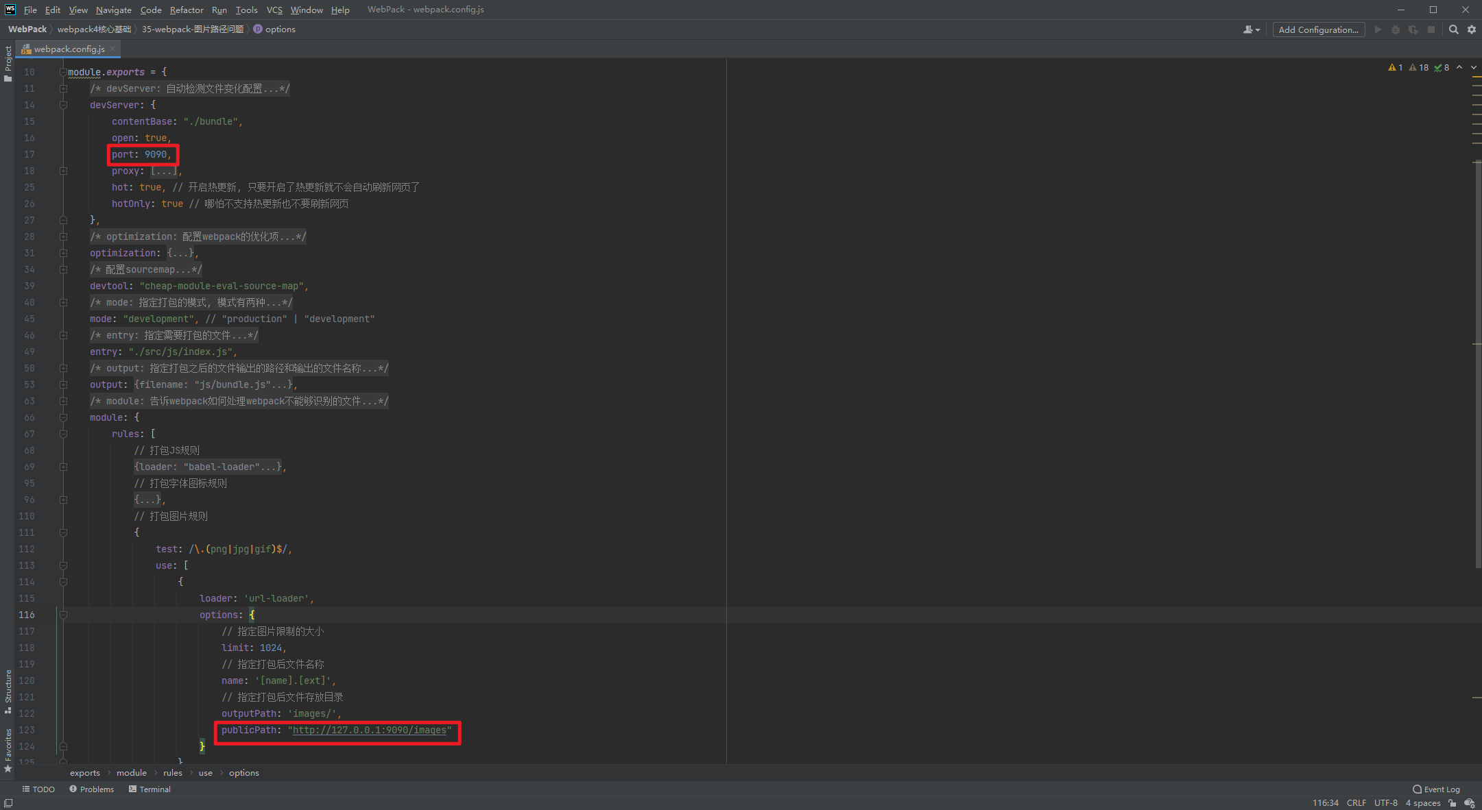This screenshot has width=1482, height=810.
Task: Collapse options block on line 116
Action: 63,615
